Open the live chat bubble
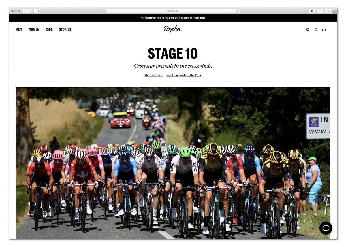346x247 pixels. pos(326,228)
